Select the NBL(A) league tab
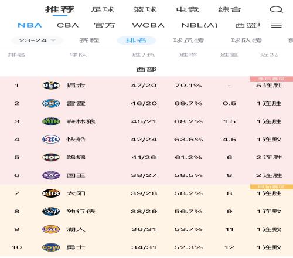The width and height of the screenshot is (293, 258). tap(200, 25)
